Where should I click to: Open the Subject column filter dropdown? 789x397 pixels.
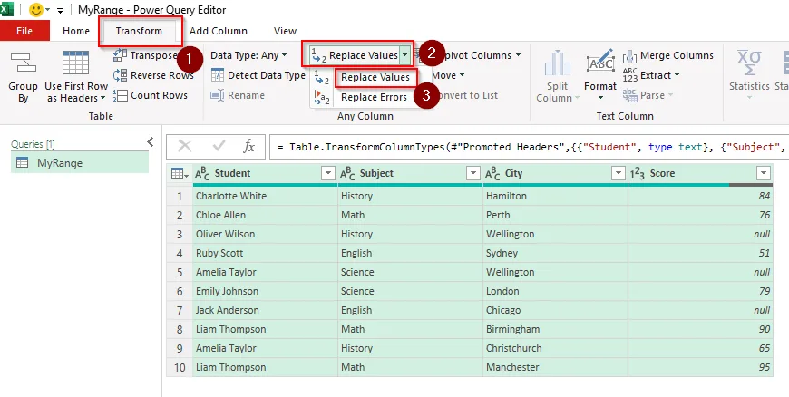(x=473, y=174)
